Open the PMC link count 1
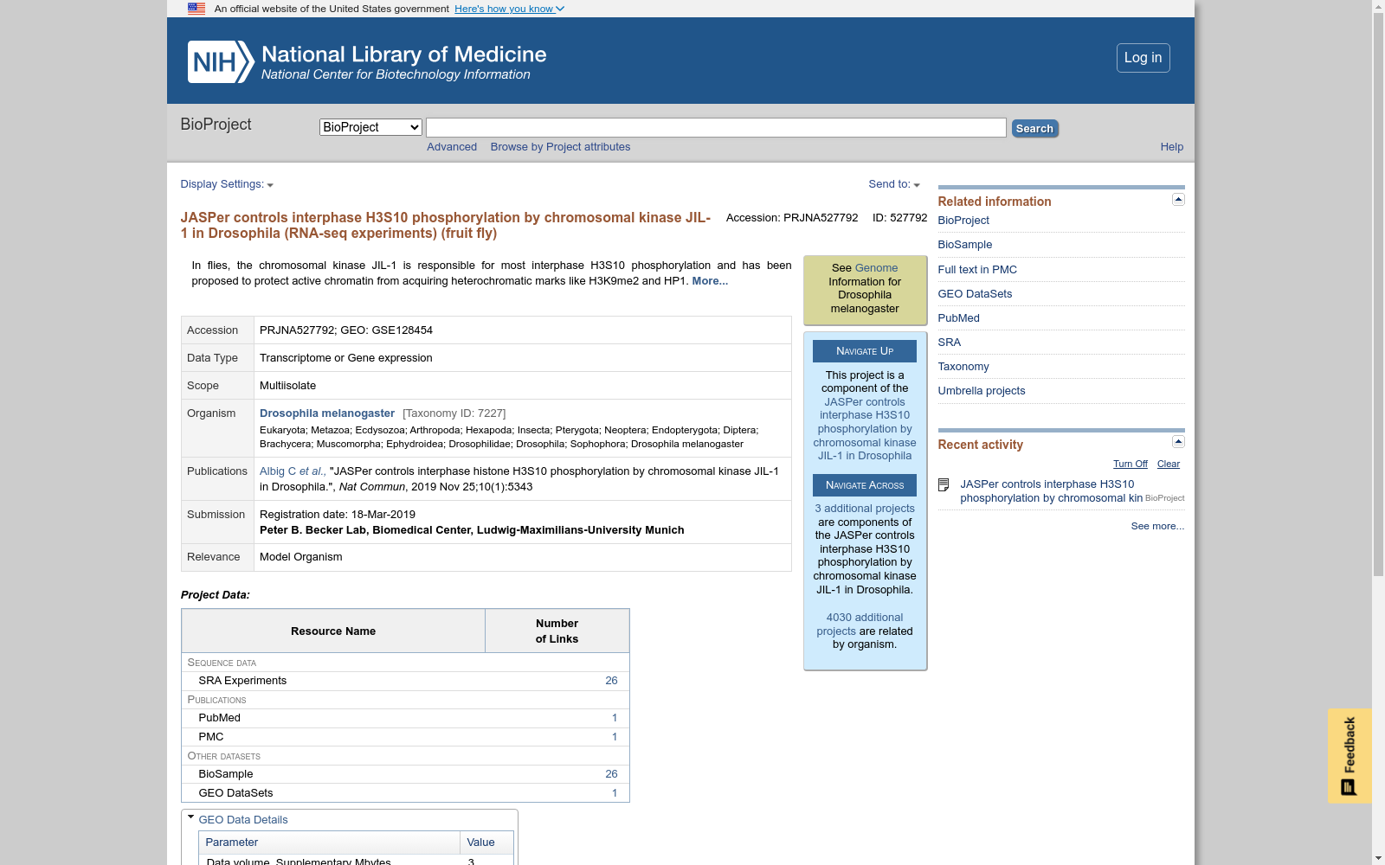 point(615,737)
